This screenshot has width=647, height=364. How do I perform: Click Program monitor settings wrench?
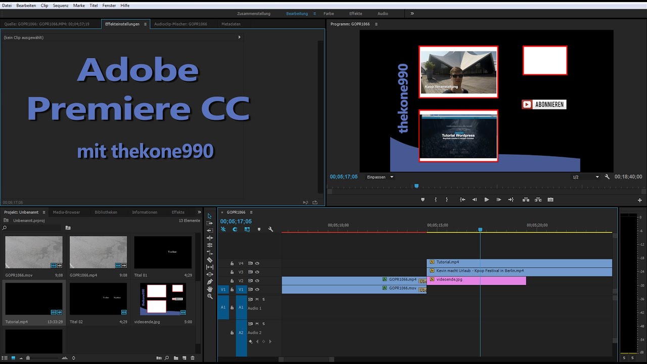[x=607, y=177]
